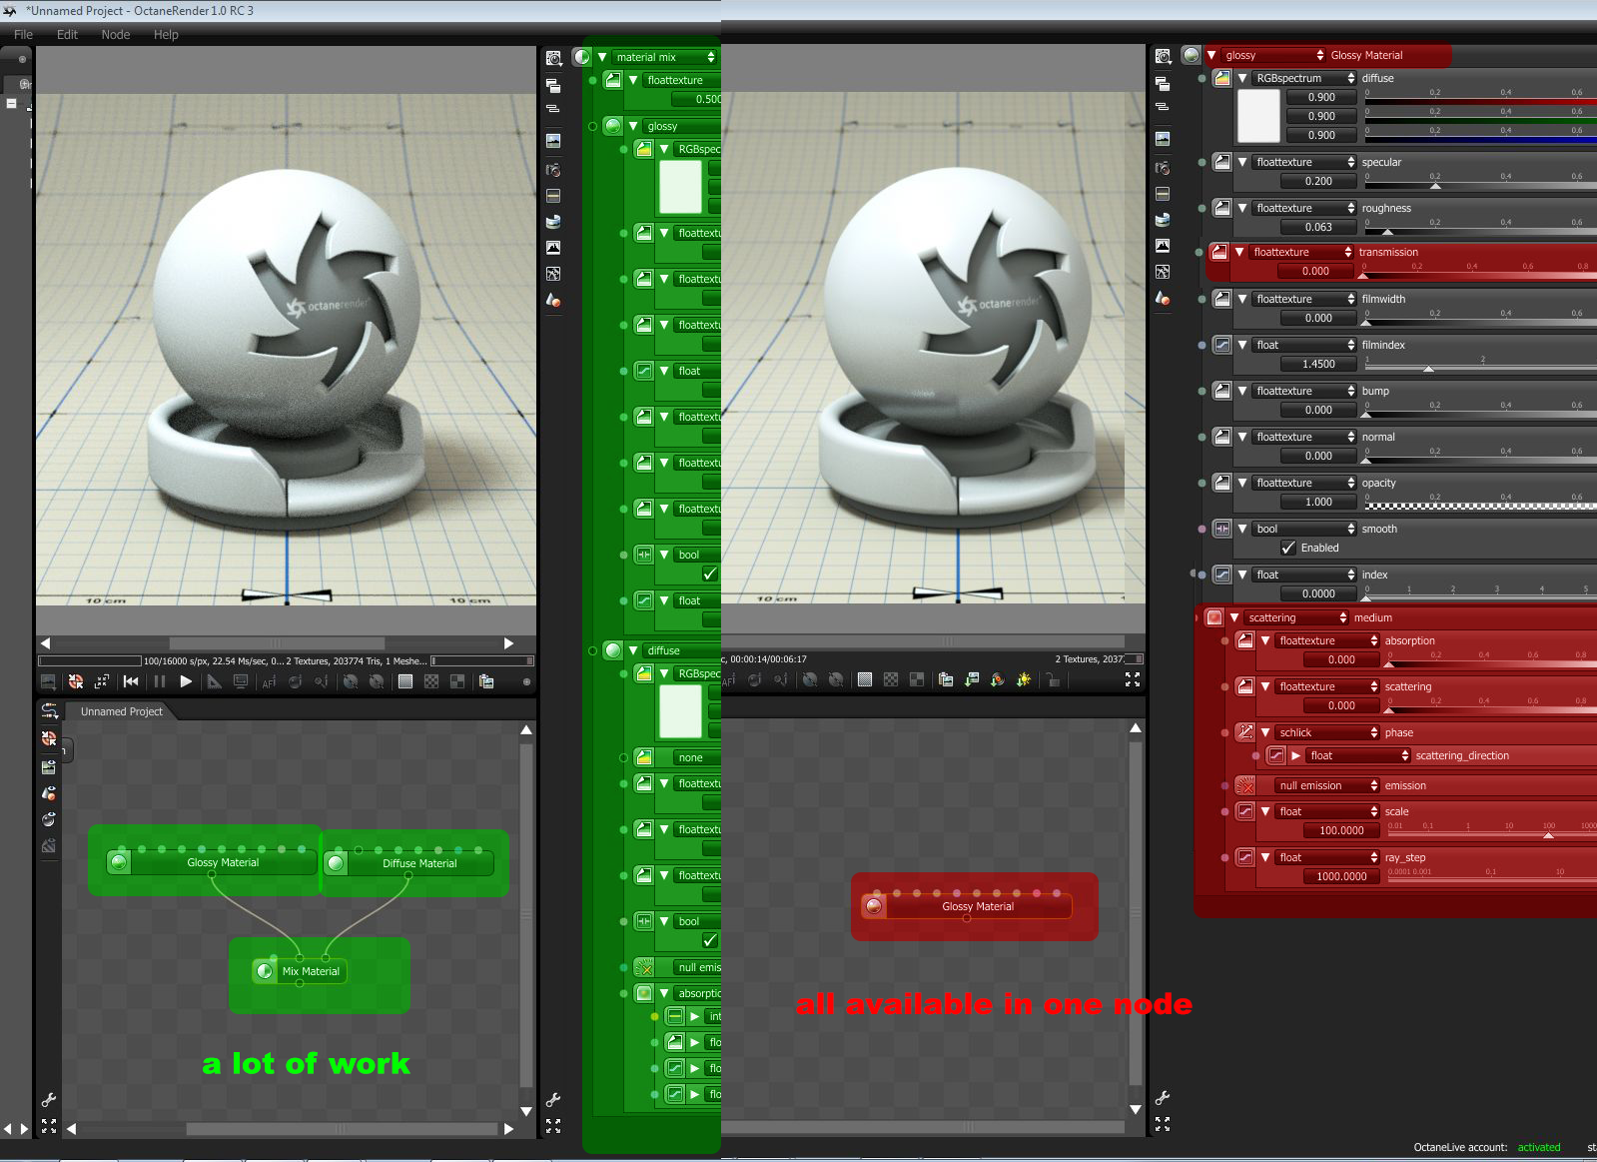This screenshot has width=1597, height=1162.
Task: Recenter the node graph with target icon
Action: (x=49, y=738)
